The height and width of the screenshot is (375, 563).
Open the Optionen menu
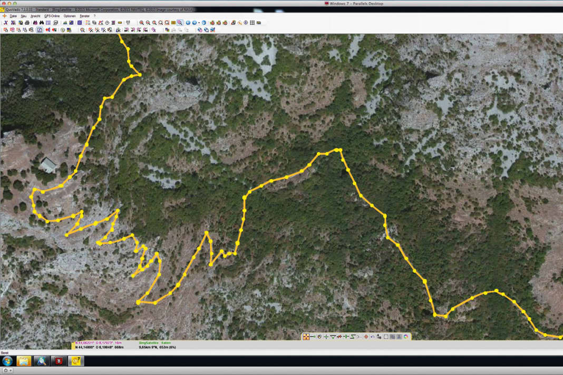point(70,16)
